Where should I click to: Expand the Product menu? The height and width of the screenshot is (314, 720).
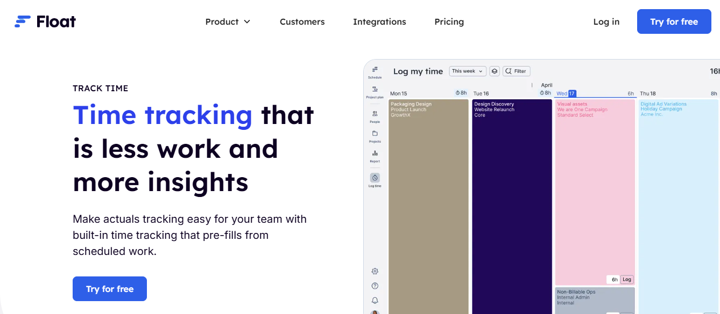coord(228,22)
